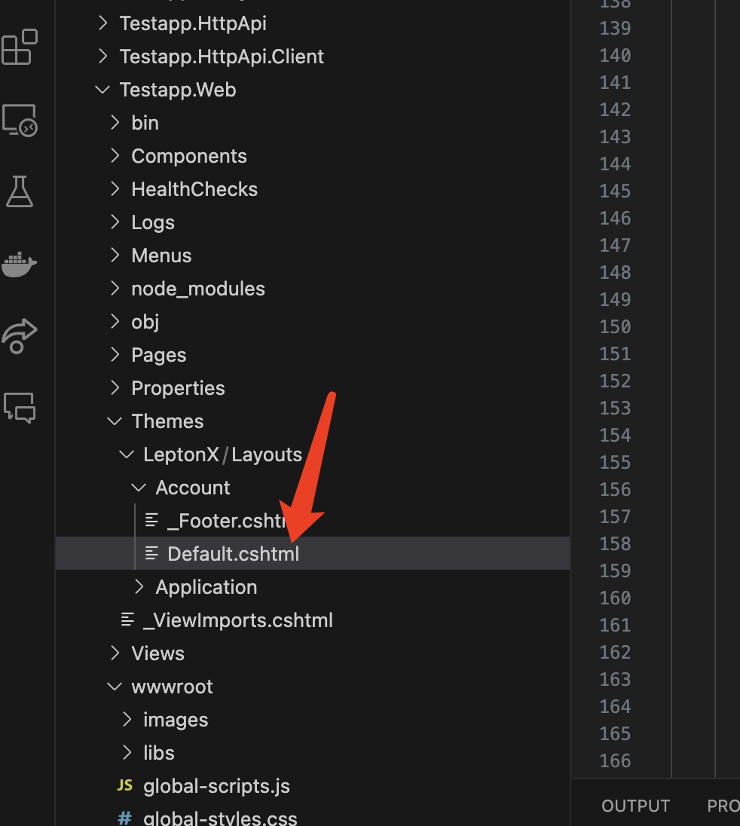
Task: Open the Extensions view in activity bar
Action: [20, 47]
